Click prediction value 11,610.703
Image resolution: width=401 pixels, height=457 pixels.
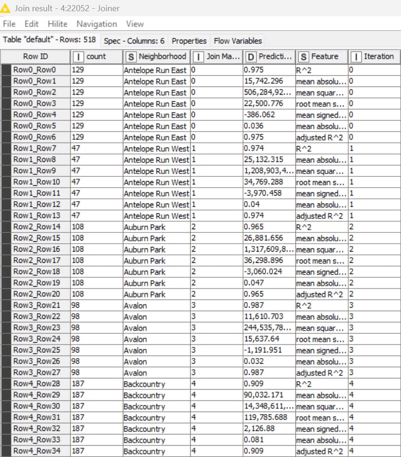click(x=264, y=316)
